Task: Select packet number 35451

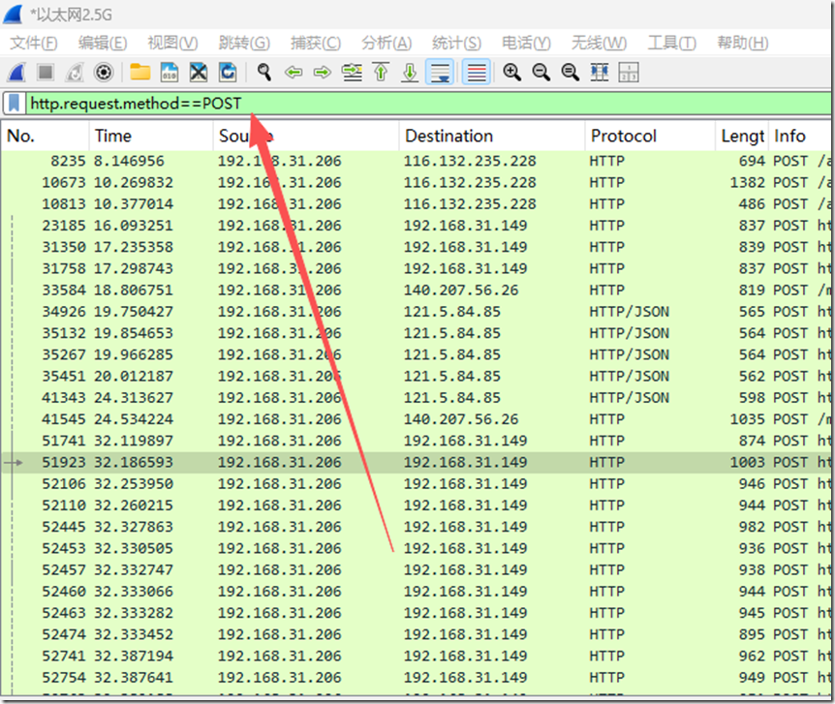Action: click(x=416, y=376)
